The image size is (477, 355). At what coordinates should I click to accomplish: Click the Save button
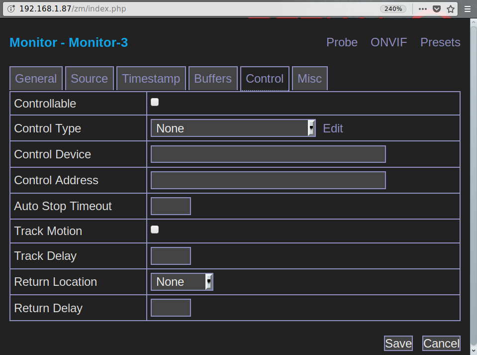(398, 344)
